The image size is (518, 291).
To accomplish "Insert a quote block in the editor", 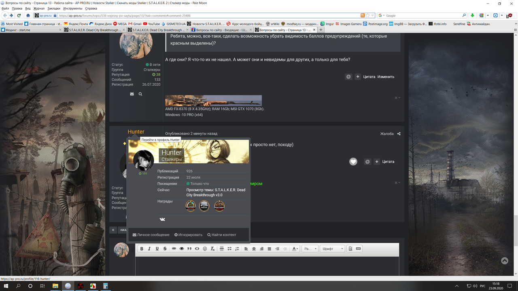I will [x=189, y=249].
